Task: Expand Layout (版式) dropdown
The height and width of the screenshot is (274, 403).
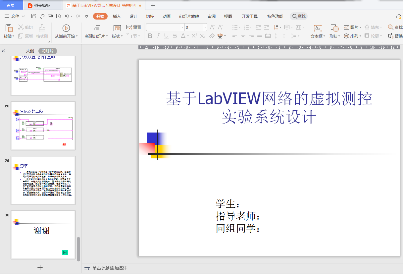Action: tap(122, 36)
